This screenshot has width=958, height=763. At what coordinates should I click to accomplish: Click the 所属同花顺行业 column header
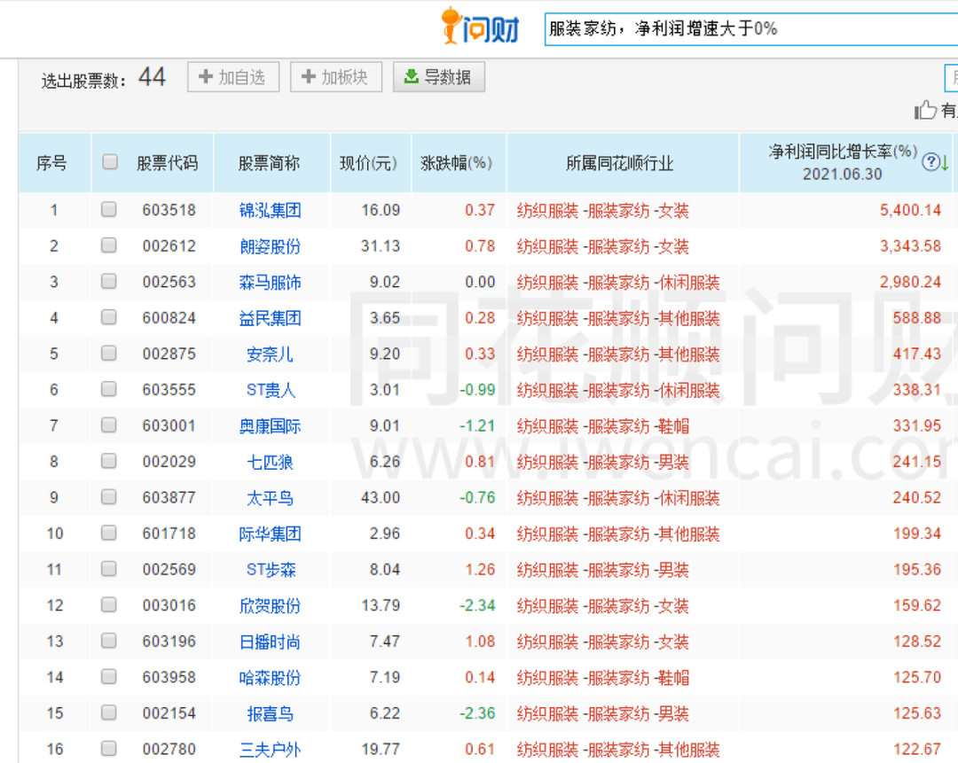click(x=619, y=163)
